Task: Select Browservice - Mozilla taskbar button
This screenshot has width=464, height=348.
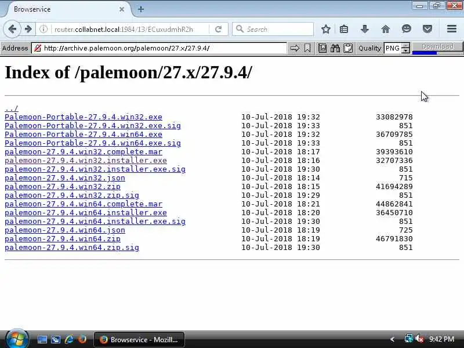Action: pyautogui.click(x=139, y=339)
